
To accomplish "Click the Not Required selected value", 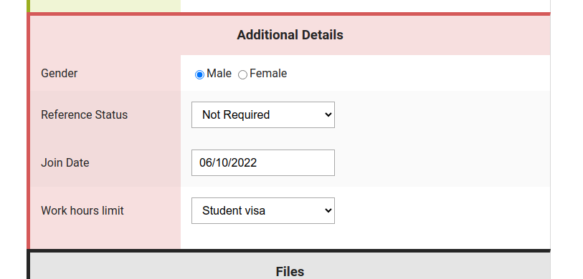I will tap(236, 115).
